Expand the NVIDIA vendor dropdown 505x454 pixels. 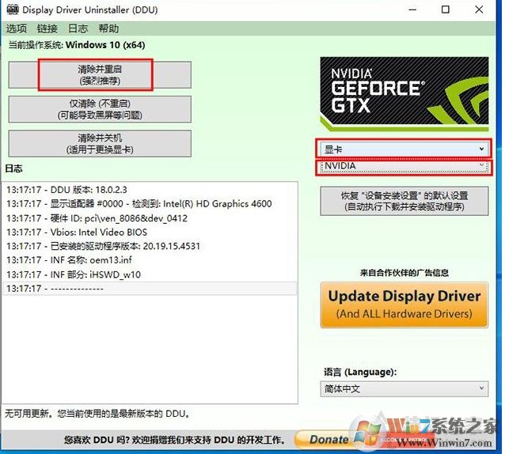404,166
